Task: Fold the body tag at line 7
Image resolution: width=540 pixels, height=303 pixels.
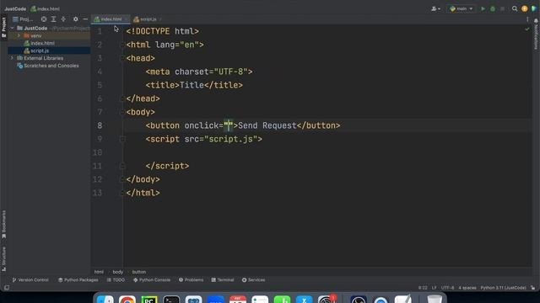Action: pos(121,112)
